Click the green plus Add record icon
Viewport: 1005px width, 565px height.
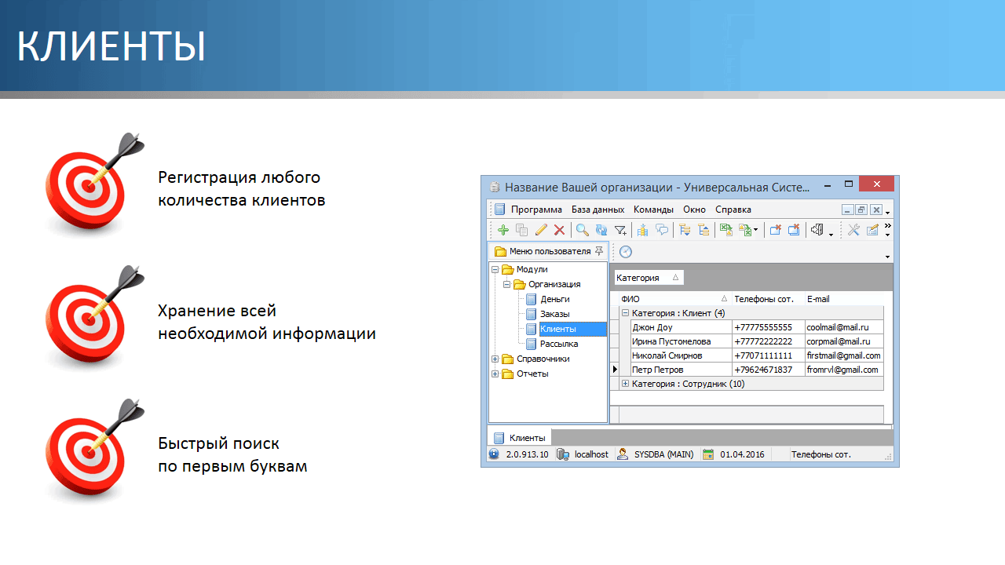(503, 230)
